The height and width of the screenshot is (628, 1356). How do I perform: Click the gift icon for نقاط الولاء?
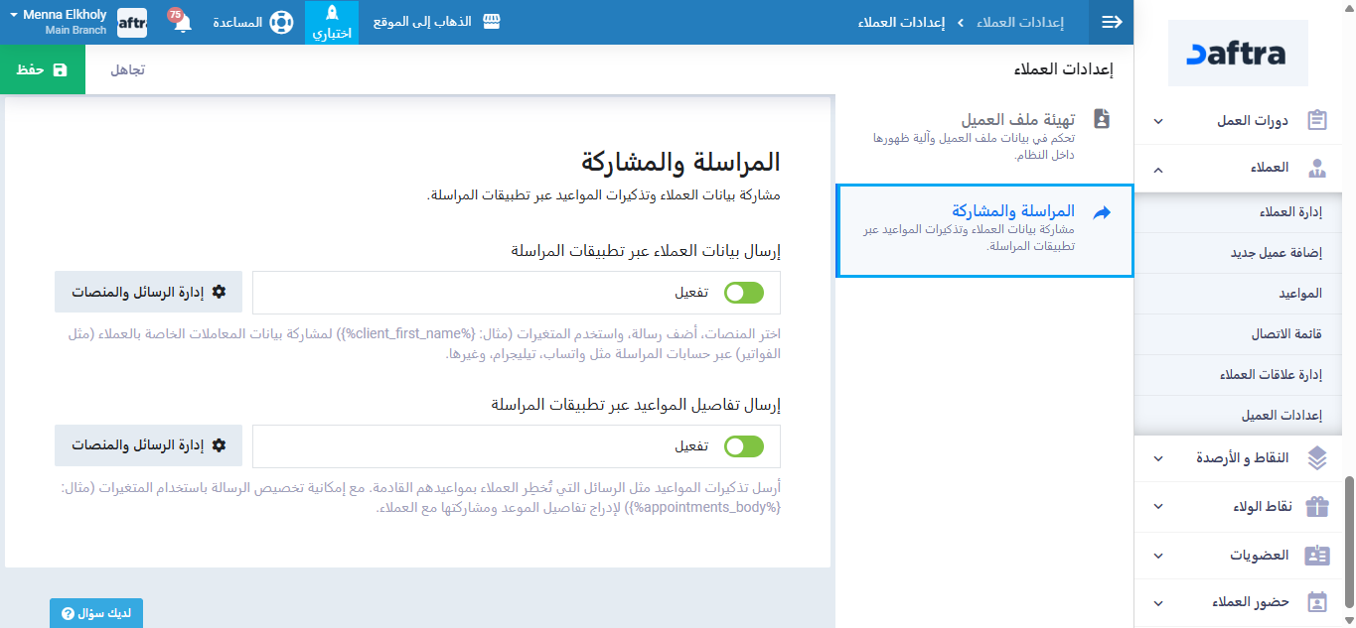pyautogui.click(x=1317, y=507)
